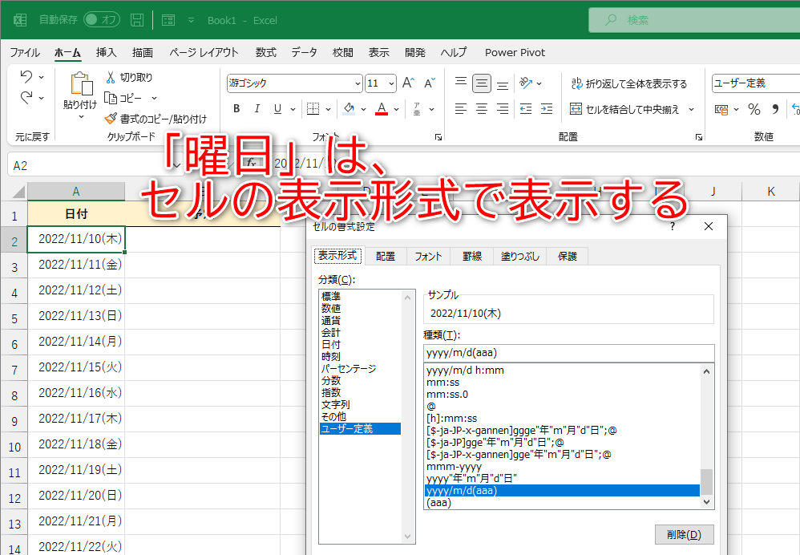Click the 削除 button in the dialog
Image resolution: width=800 pixels, height=555 pixels.
tap(684, 534)
